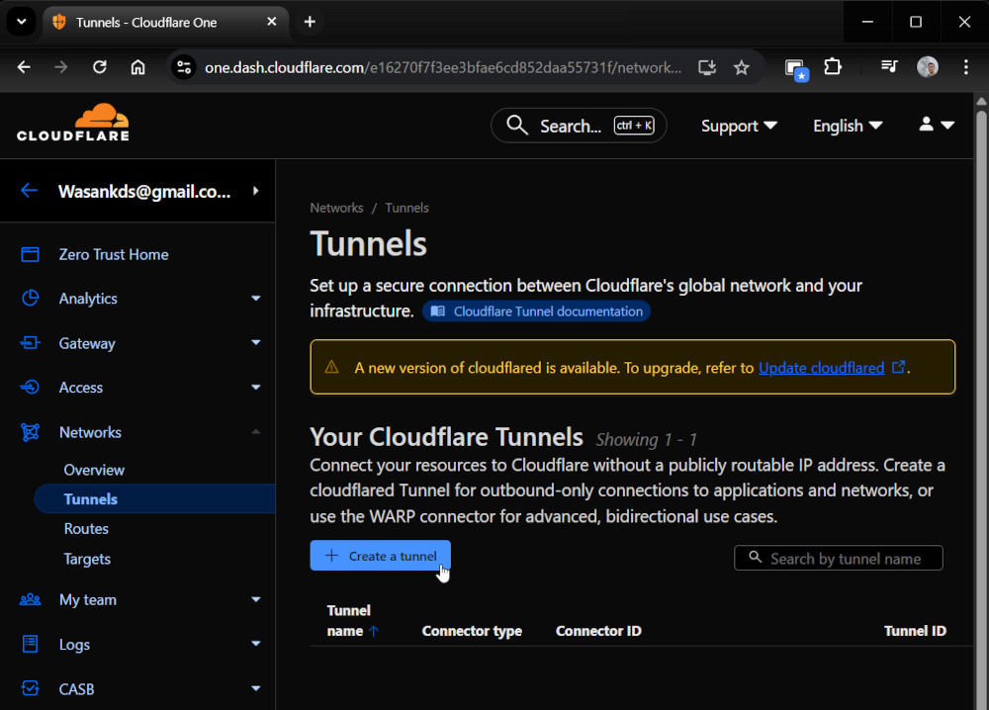Viewport: 989px width, 710px height.
Task: Bookmark this page with the star icon
Action: (x=741, y=67)
